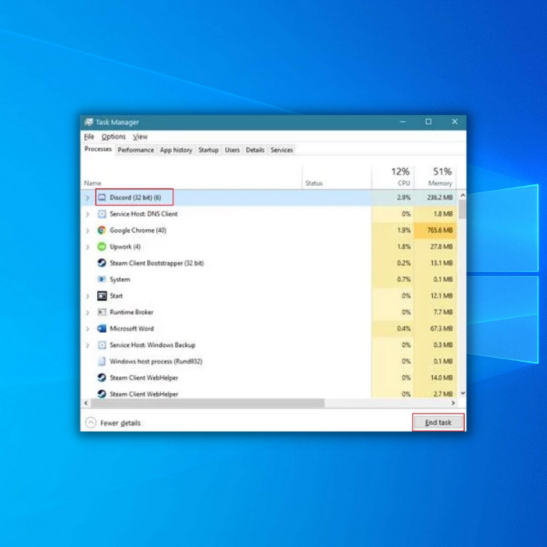Switch to the Services tab

click(x=281, y=150)
